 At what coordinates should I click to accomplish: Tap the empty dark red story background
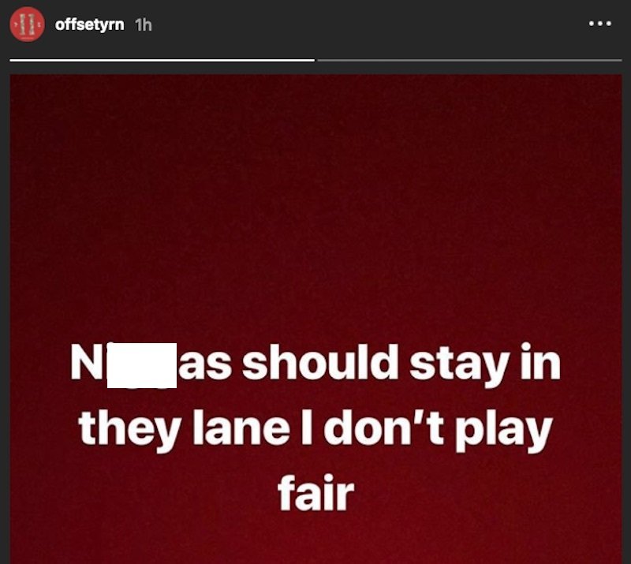click(x=316, y=201)
